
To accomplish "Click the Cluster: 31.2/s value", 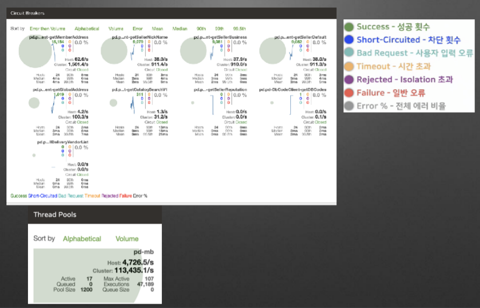I will coord(161,117).
